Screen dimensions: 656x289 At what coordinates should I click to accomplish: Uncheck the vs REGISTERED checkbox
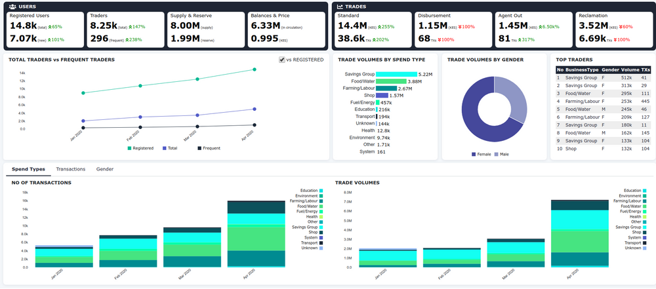[282, 60]
